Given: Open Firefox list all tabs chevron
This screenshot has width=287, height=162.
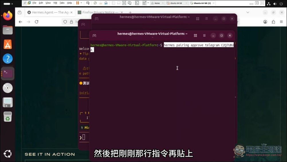Looking at the screenshot, I should tap(248, 12).
